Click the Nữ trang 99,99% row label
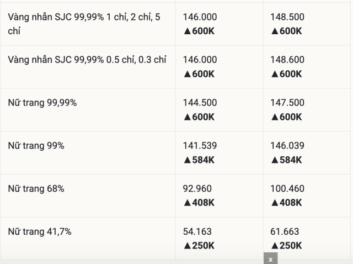 pos(42,103)
